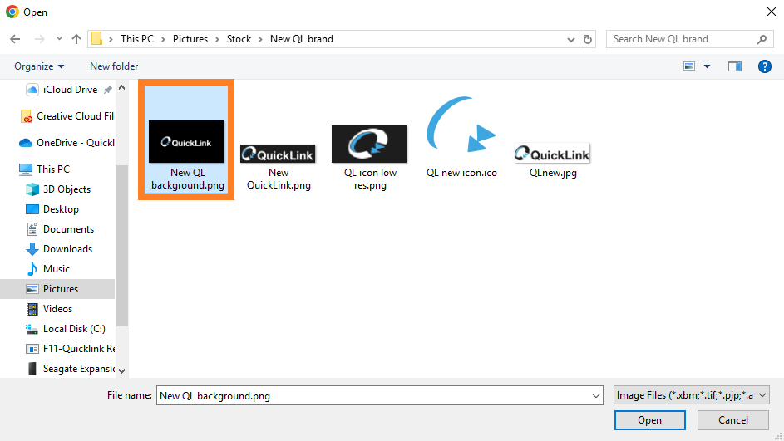Image resolution: width=784 pixels, height=441 pixels.
Task: Open 3D Objects folder
Action: (58, 189)
